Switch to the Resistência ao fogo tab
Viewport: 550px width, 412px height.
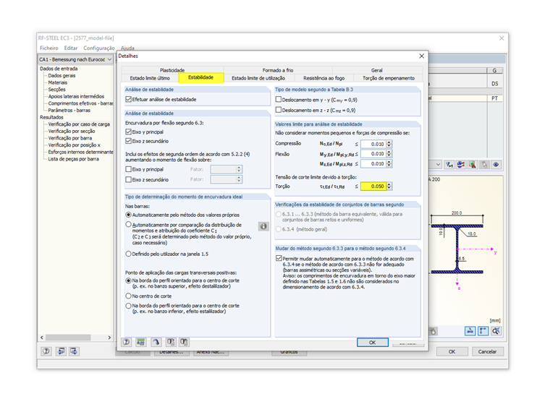[x=323, y=78]
